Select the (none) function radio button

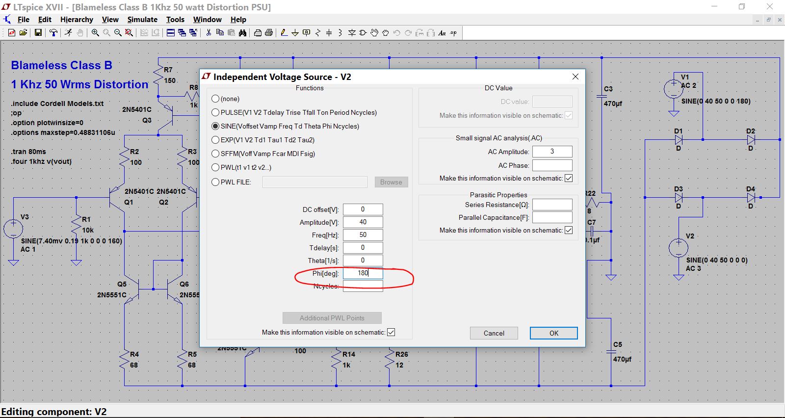coord(215,99)
